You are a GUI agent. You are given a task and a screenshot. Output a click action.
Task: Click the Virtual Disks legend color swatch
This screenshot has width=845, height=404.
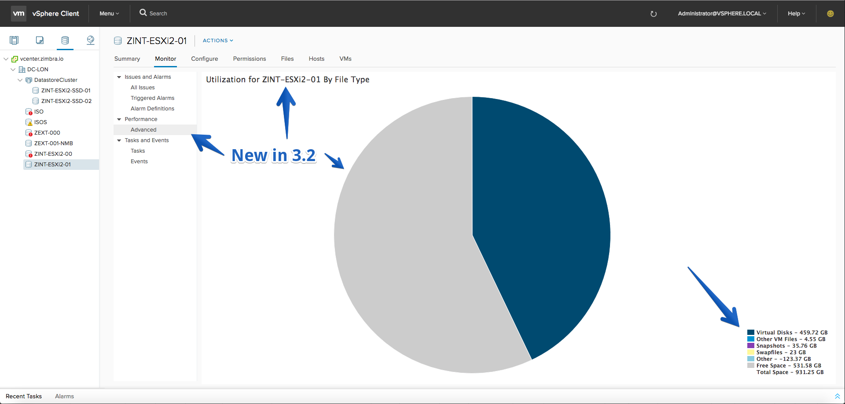tap(751, 333)
